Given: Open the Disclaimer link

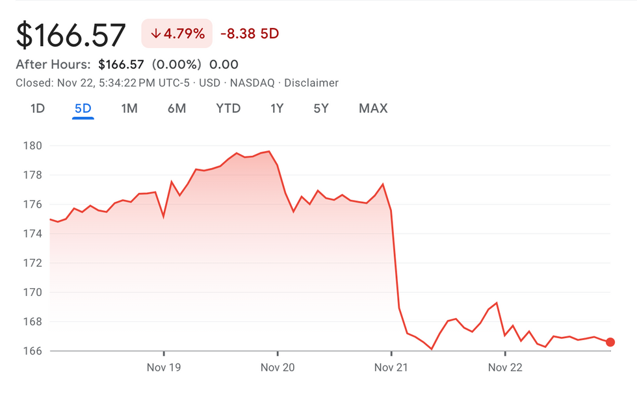Looking at the screenshot, I should (x=311, y=83).
